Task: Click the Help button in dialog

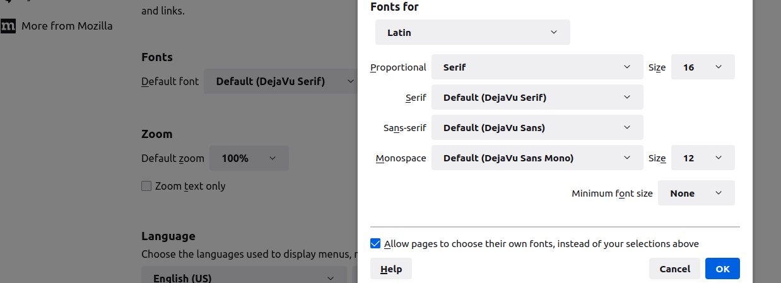Action: pos(391,269)
